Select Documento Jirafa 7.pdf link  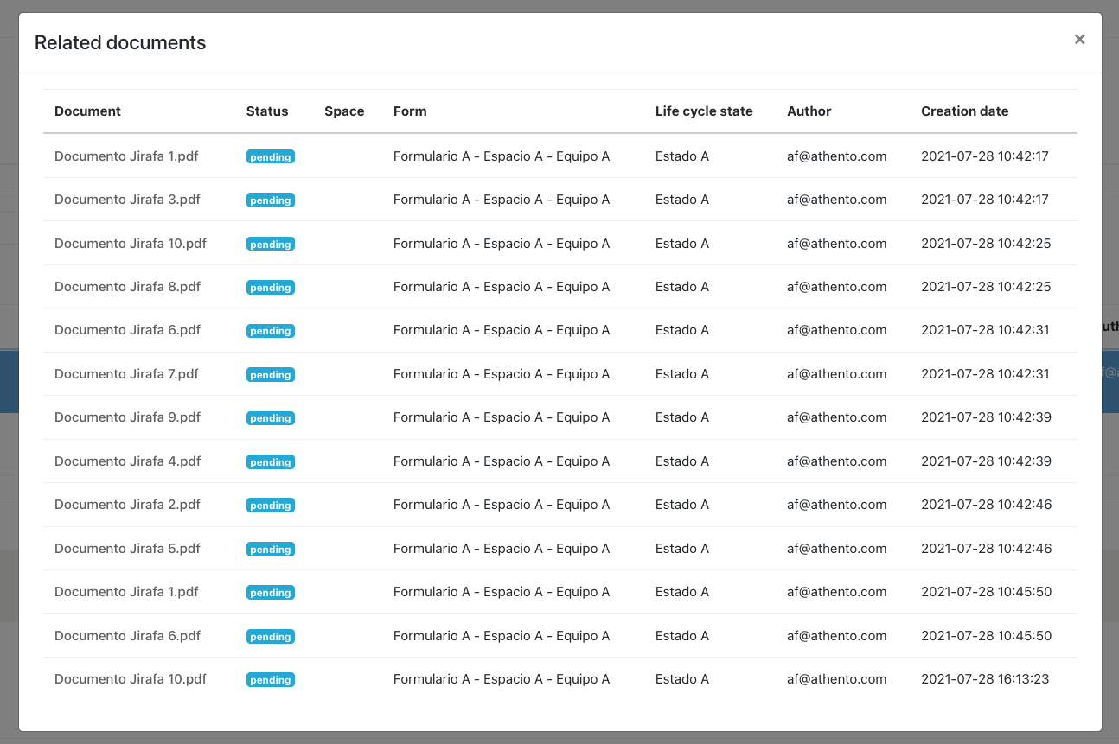(126, 374)
